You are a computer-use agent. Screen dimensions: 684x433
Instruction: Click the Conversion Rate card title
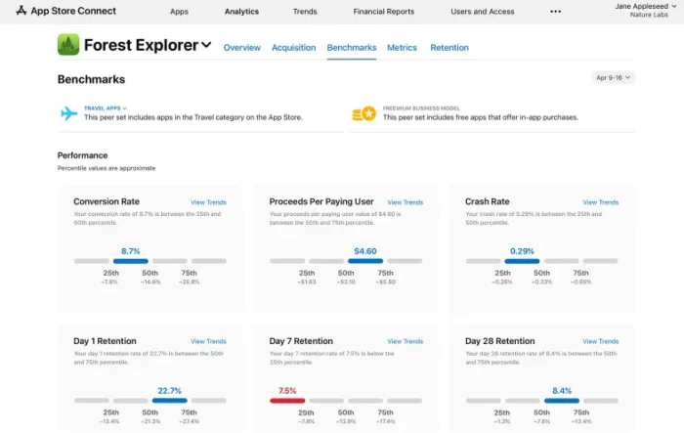pos(107,201)
